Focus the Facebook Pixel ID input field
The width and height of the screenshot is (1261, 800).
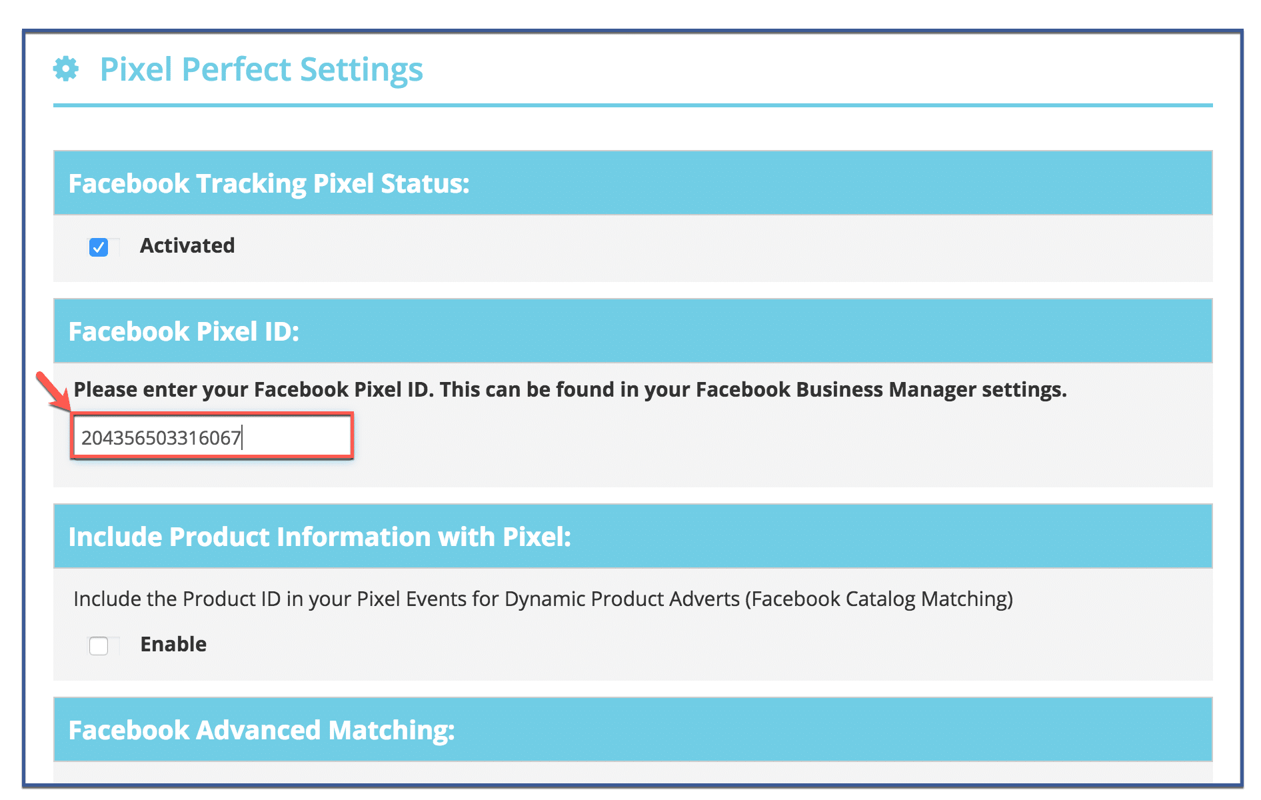[x=212, y=437]
